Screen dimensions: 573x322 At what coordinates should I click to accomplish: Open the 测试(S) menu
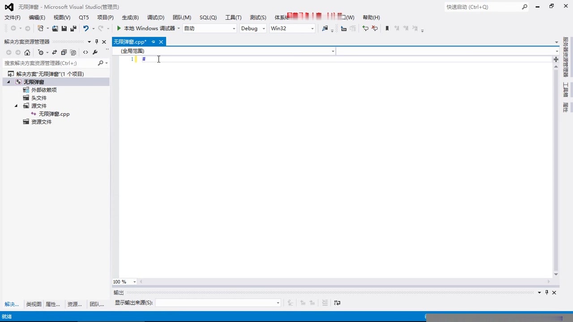pyautogui.click(x=258, y=17)
